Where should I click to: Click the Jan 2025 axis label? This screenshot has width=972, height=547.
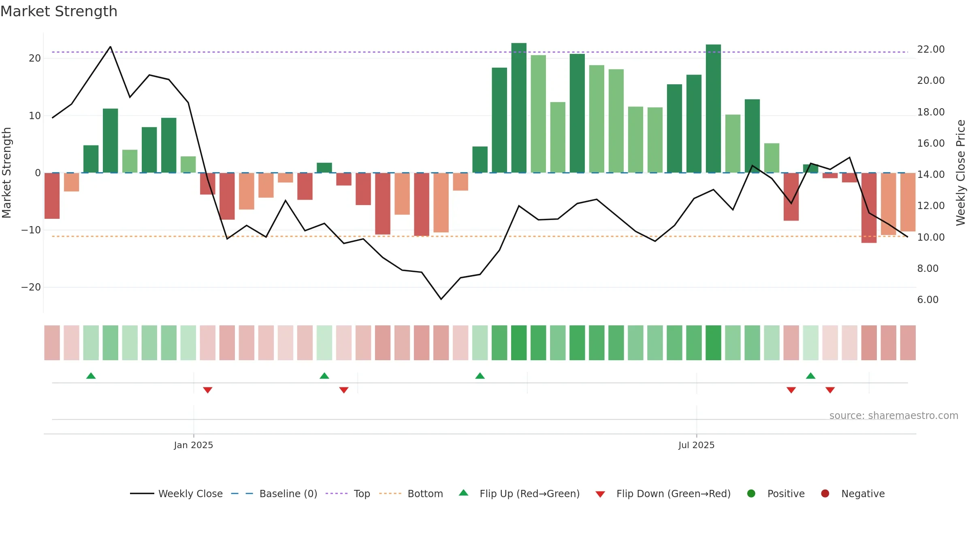click(x=194, y=445)
